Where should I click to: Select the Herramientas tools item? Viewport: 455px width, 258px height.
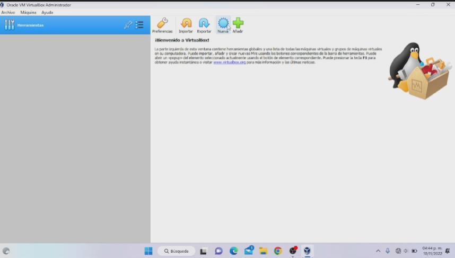(75, 25)
